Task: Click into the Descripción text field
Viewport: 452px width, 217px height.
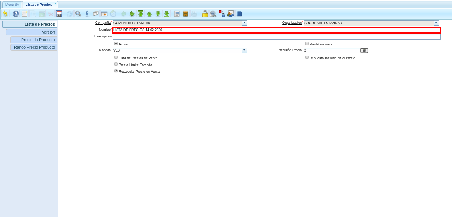Action: [277, 37]
